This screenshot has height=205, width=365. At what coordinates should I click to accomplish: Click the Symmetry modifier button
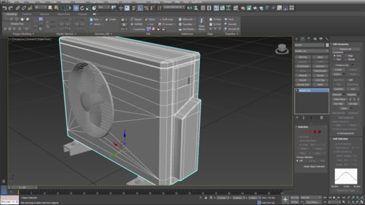(320, 66)
